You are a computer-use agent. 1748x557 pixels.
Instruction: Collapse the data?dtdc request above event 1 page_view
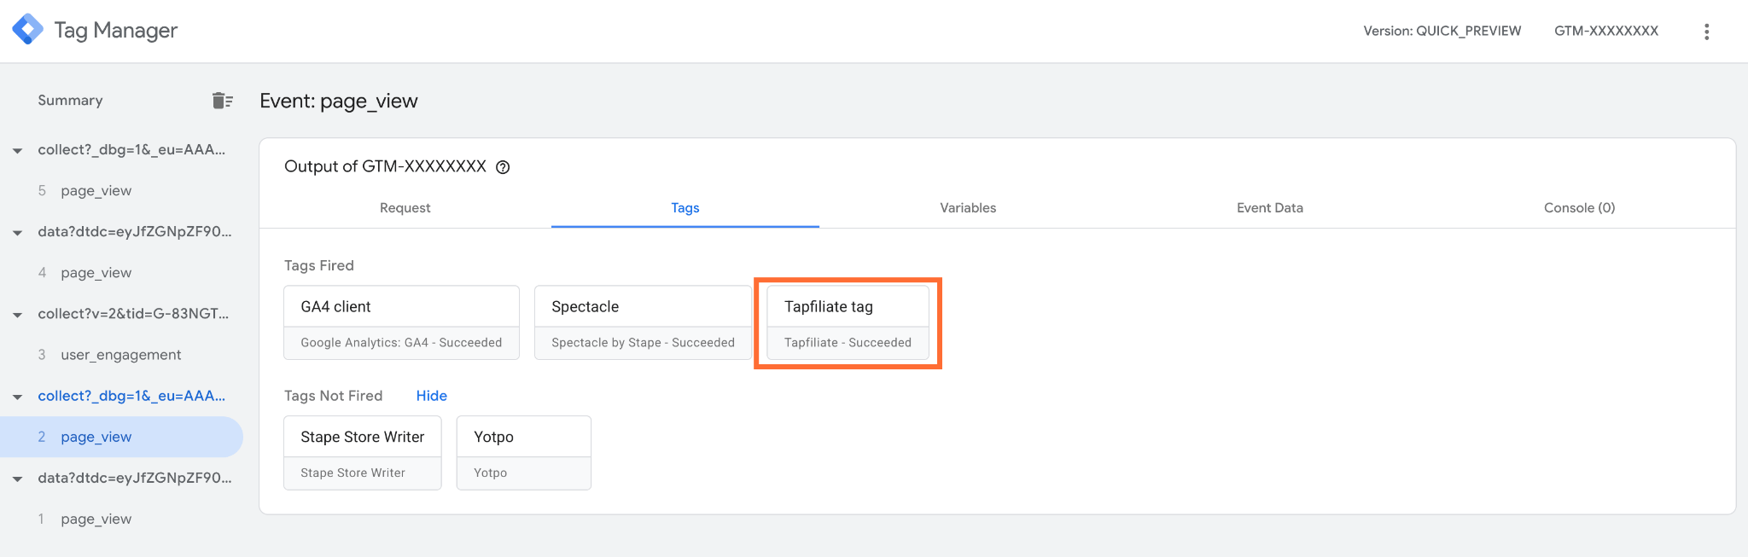click(17, 479)
